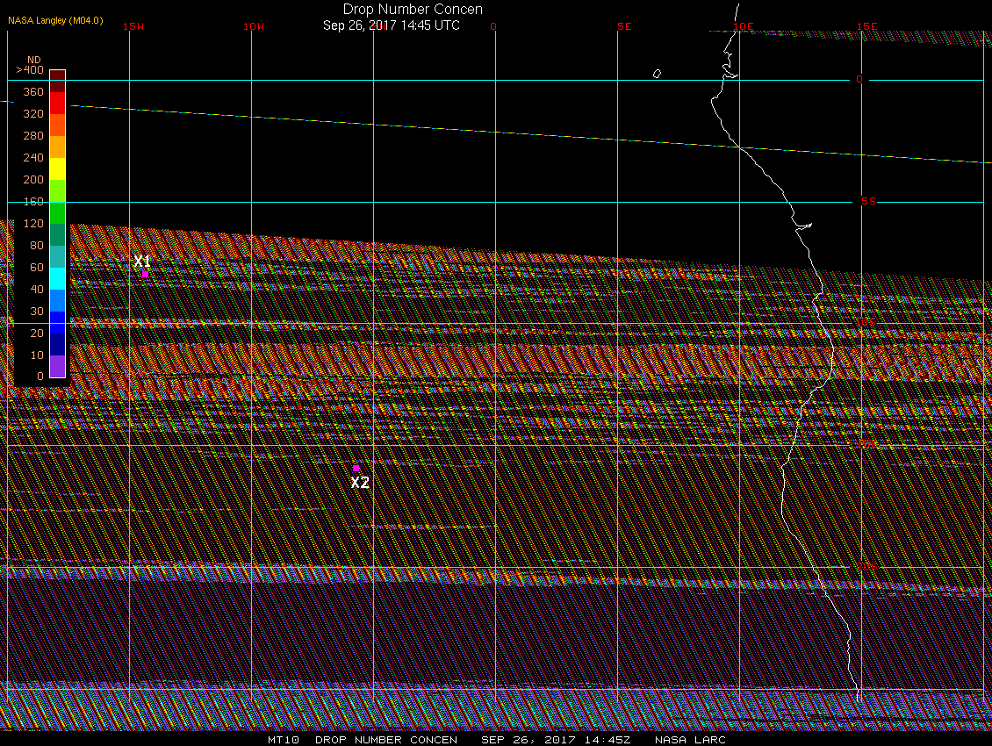Image resolution: width=992 pixels, height=746 pixels.
Task: Click the yellow color band near 200
Action: tap(57, 169)
